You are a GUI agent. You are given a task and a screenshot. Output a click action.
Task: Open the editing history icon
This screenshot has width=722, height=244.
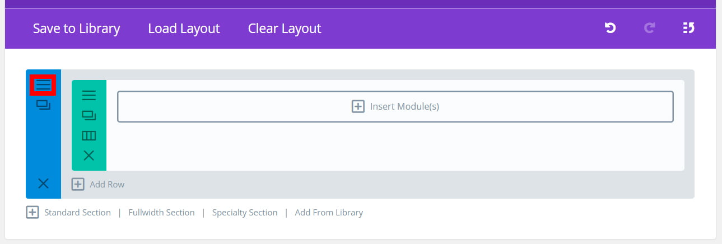(689, 28)
